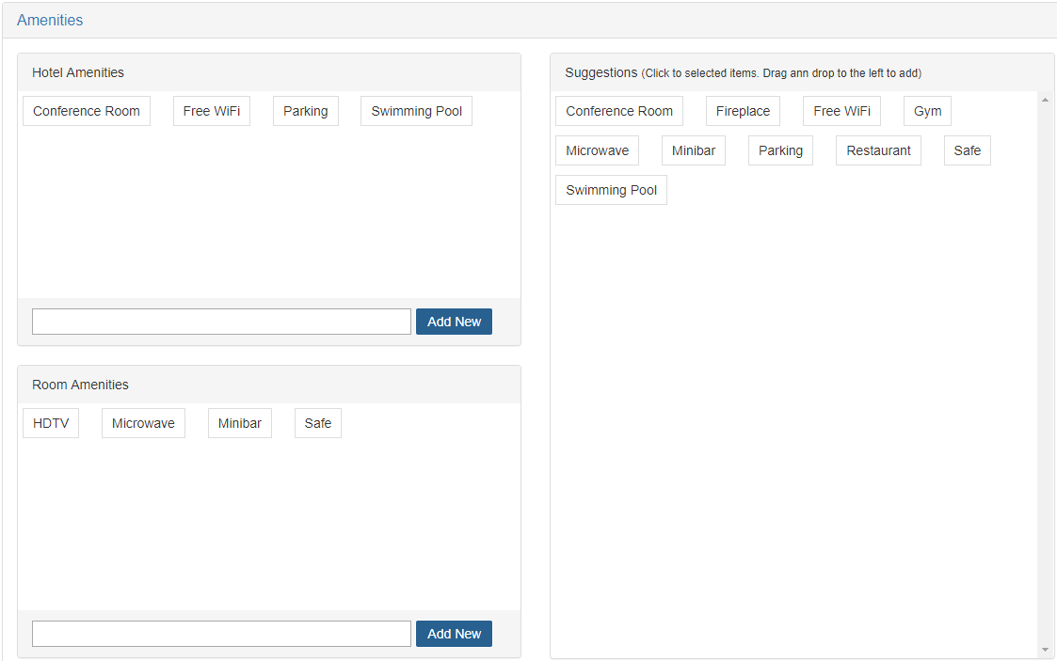Select Parking tag in Suggestions
This screenshot has height=661, width=1057.
pos(780,150)
